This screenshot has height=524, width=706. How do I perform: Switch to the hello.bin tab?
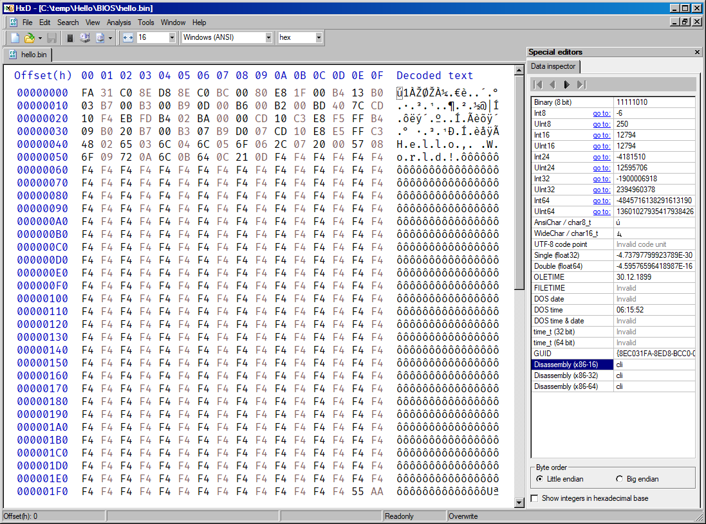28,55
